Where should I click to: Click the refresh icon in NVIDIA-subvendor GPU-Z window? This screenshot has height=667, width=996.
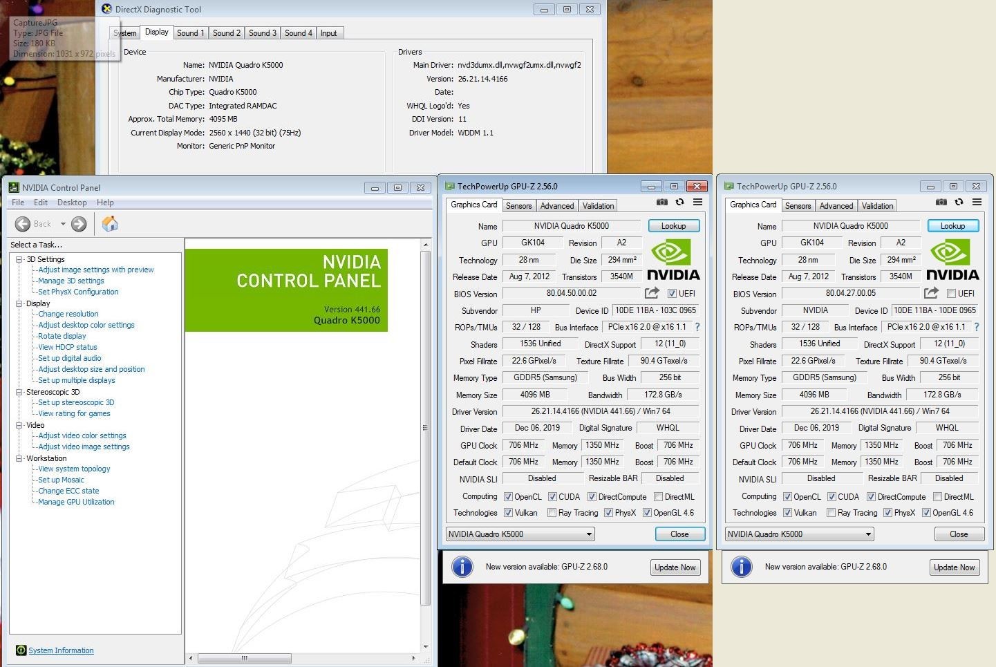tap(959, 203)
